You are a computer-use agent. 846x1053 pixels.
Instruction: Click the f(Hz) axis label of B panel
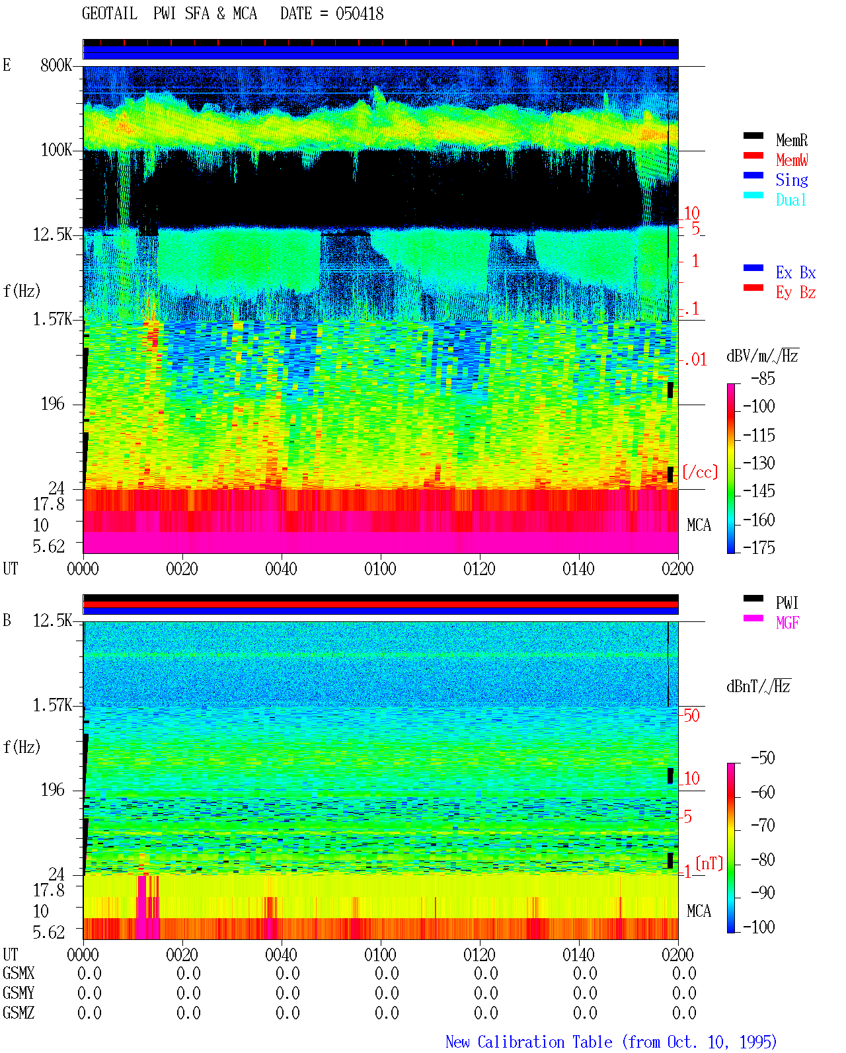(22, 747)
